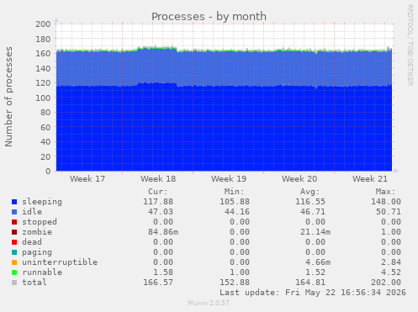Select the 'paging' legend label
Screen dimensions: 418x312
(x=37, y=252)
